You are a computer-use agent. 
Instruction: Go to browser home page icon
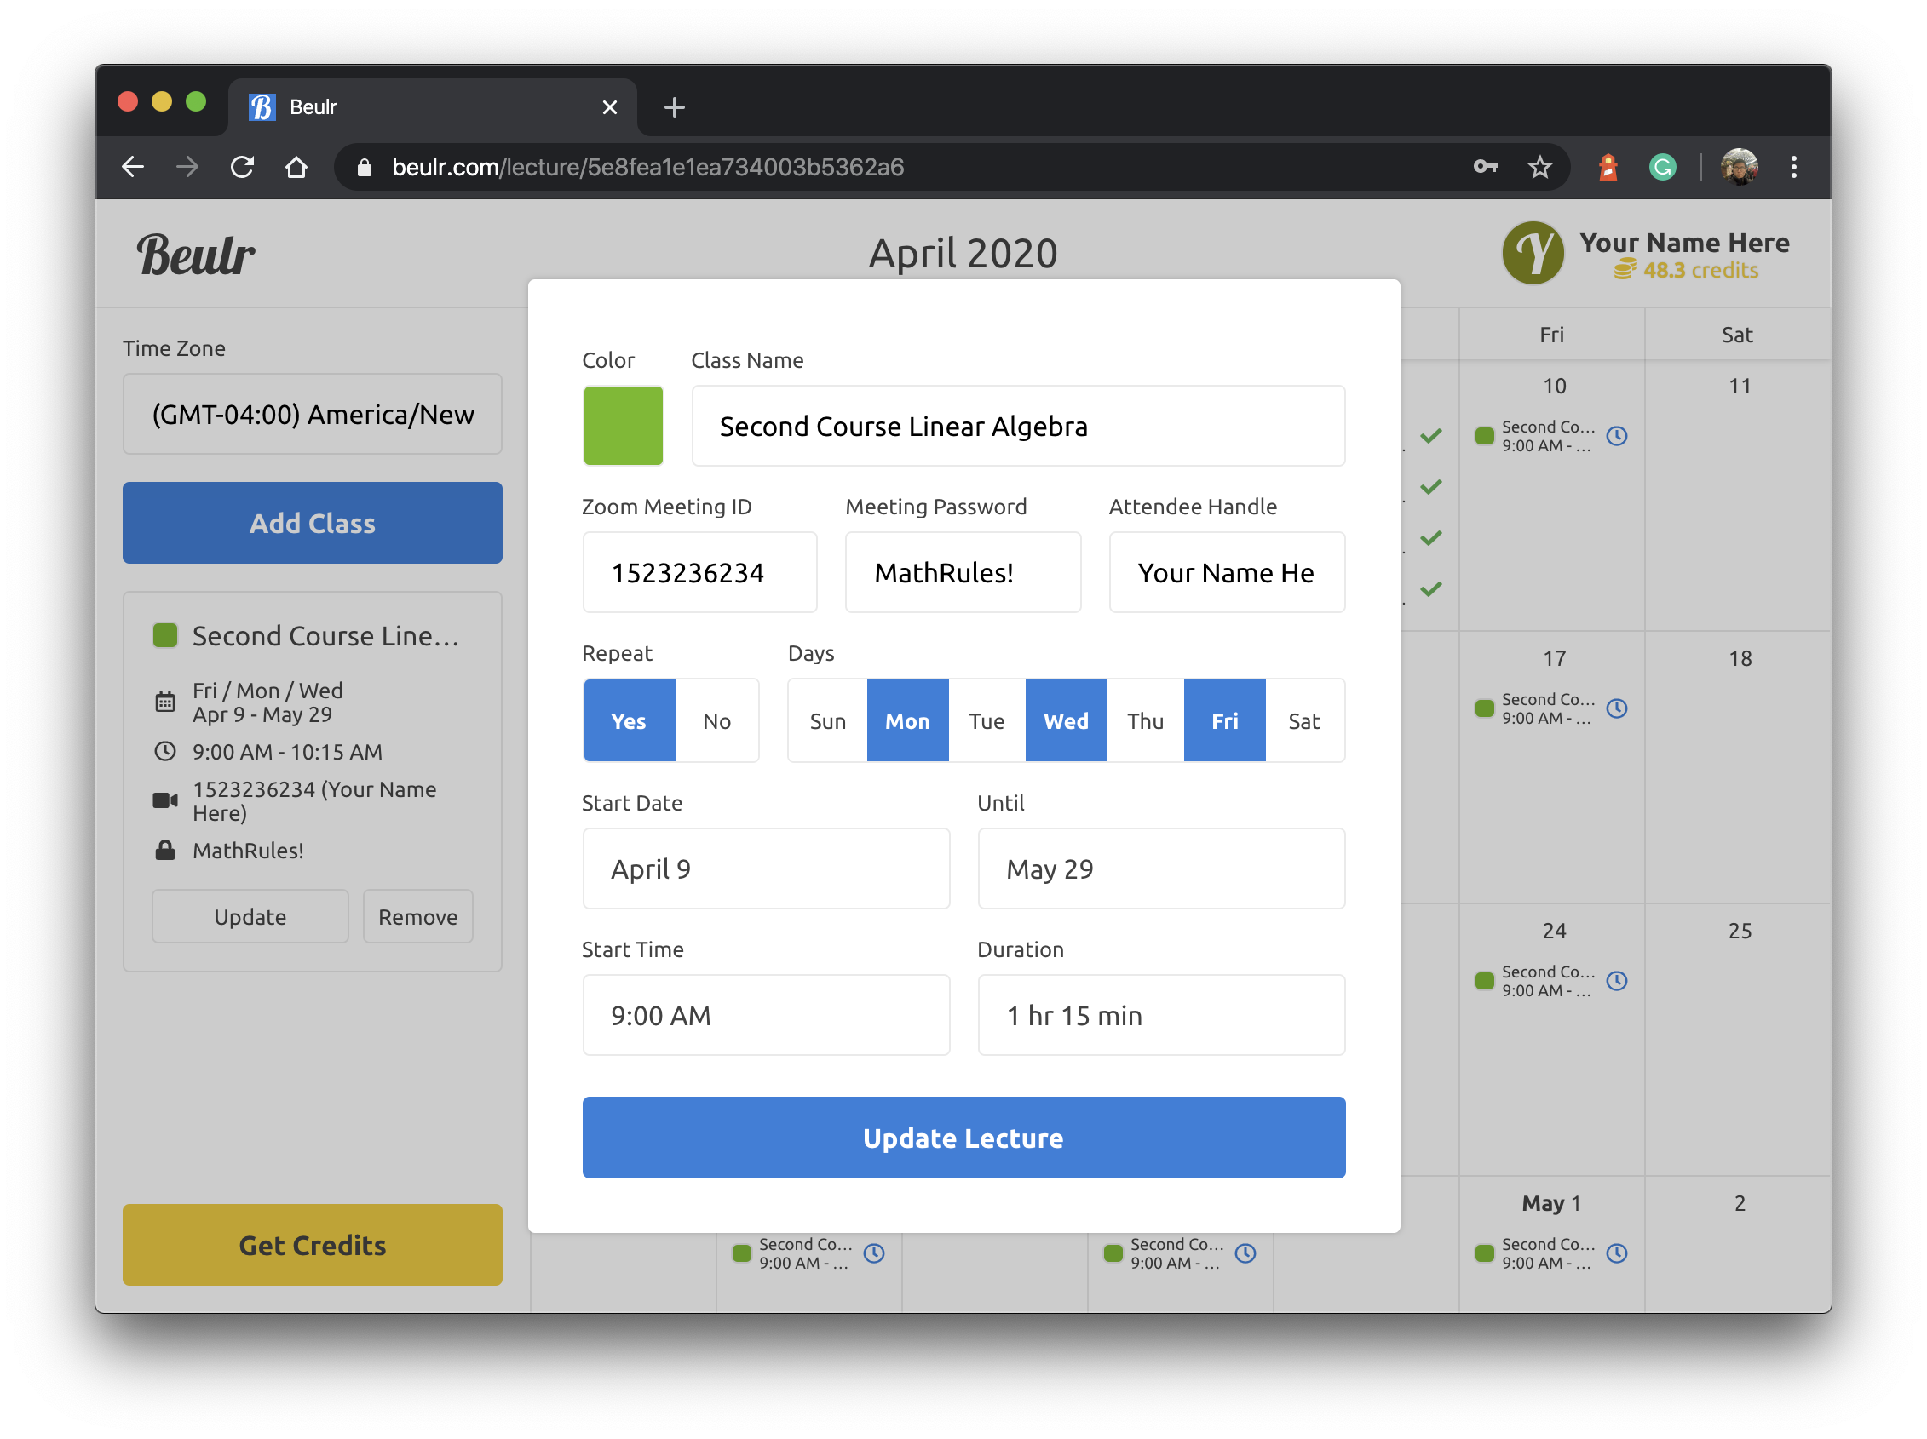[x=296, y=167]
